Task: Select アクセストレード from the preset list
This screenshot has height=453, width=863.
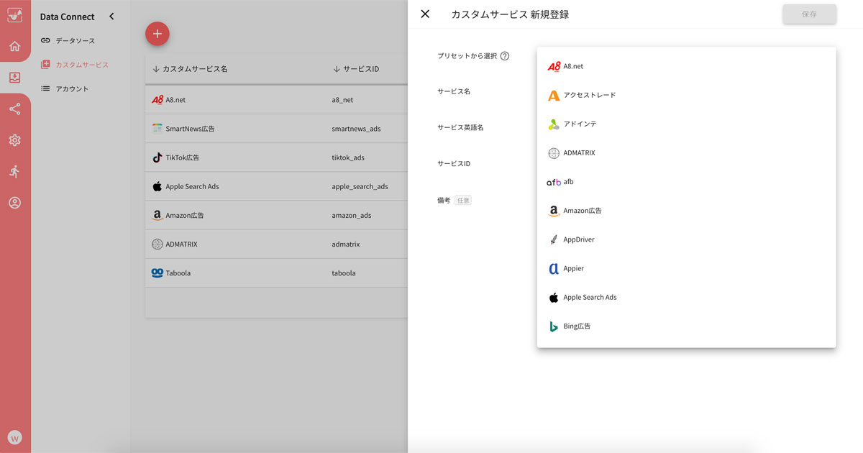Action: pos(686,95)
